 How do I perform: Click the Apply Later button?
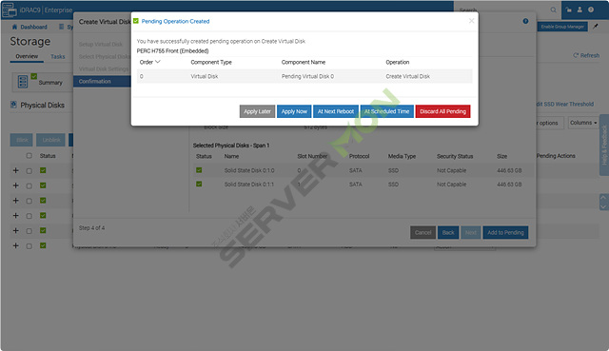click(257, 111)
